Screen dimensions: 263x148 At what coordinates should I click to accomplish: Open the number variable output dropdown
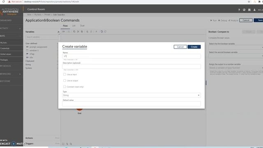click(235, 68)
